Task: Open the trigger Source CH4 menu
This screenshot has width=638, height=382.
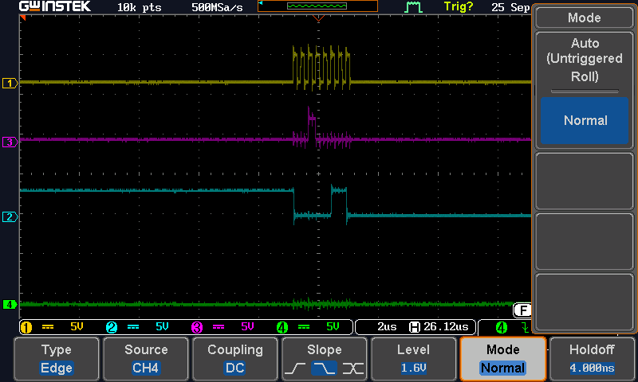Action: coord(146,359)
